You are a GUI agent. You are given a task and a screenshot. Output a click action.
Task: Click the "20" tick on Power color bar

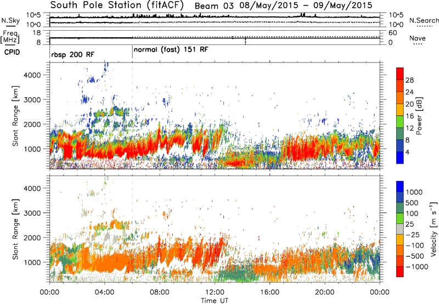pos(409,104)
